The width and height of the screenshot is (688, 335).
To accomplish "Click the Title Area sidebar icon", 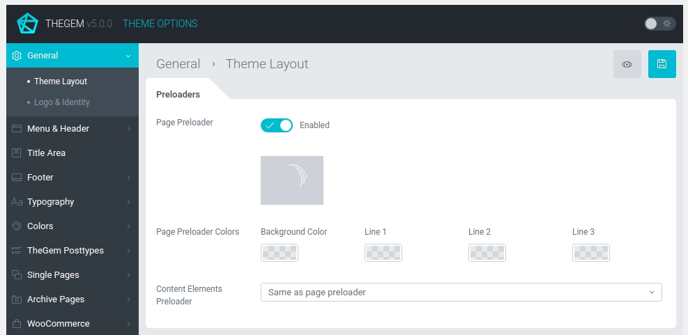I will tap(17, 153).
